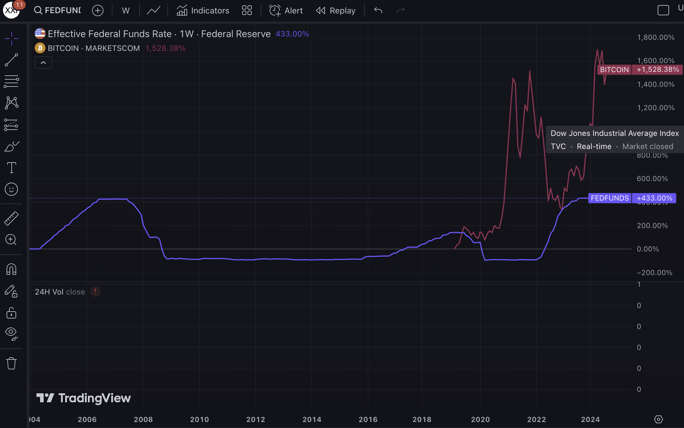Click the 2020 label on time axis

(x=480, y=420)
